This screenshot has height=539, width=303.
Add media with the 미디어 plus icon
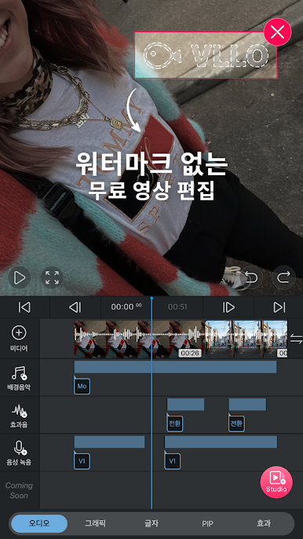click(19, 338)
